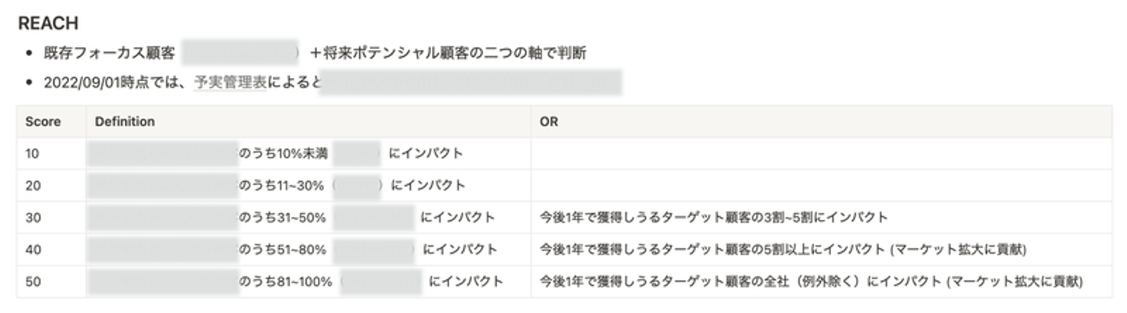The height and width of the screenshot is (313, 1127).
Task: Select the のうち31~50% definition text
Action: (x=283, y=218)
